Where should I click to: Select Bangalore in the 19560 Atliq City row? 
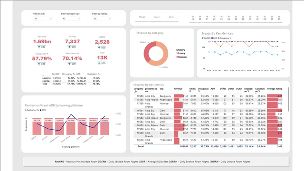(x=165, y=96)
